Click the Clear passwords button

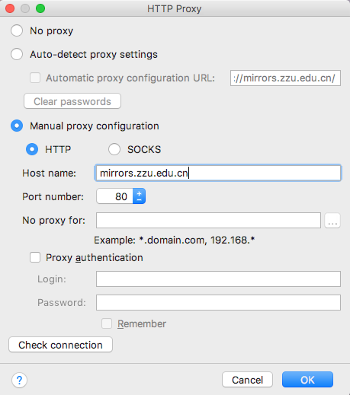click(72, 101)
